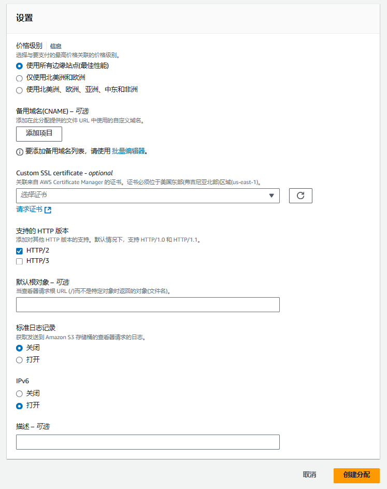Open the 选择证书 dropdown

[x=148, y=195]
